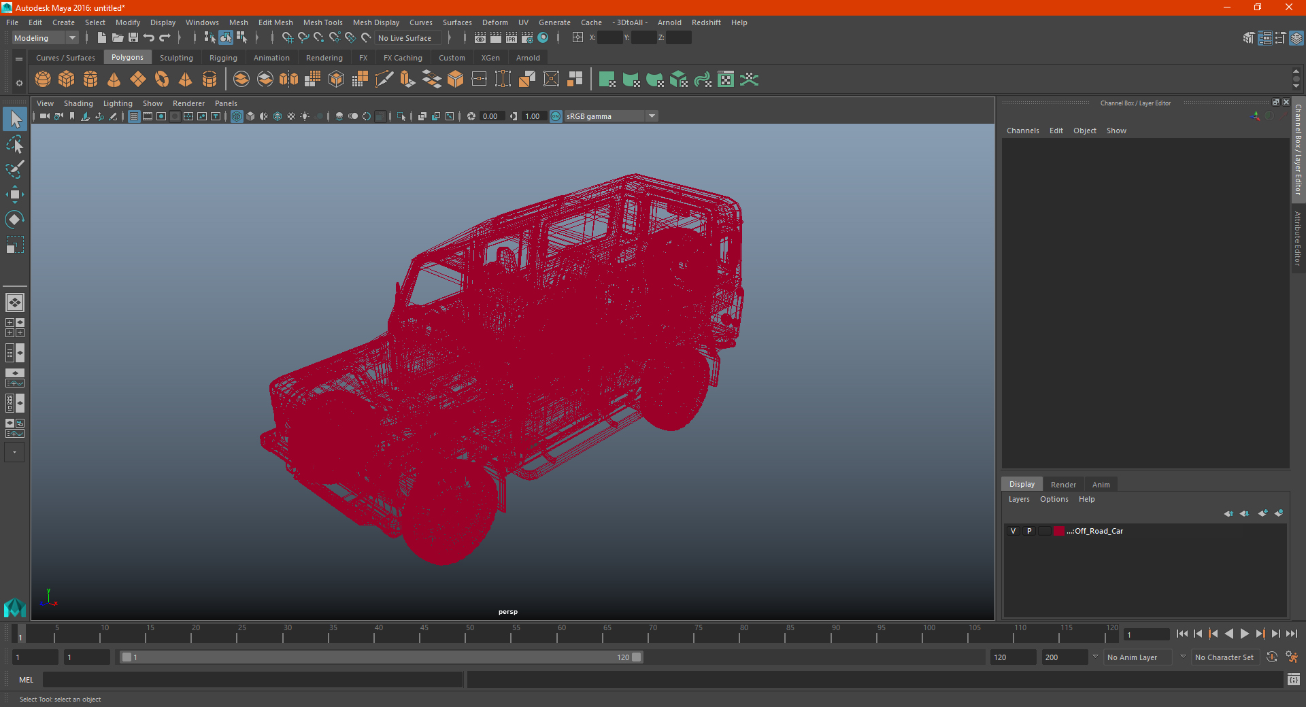Switch to single perspective view layout
The image size is (1306, 707).
(15, 303)
